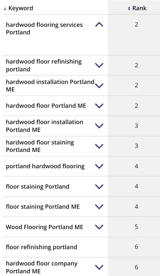Expand hardwood floor installation Portland ME row

[x=99, y=126]
